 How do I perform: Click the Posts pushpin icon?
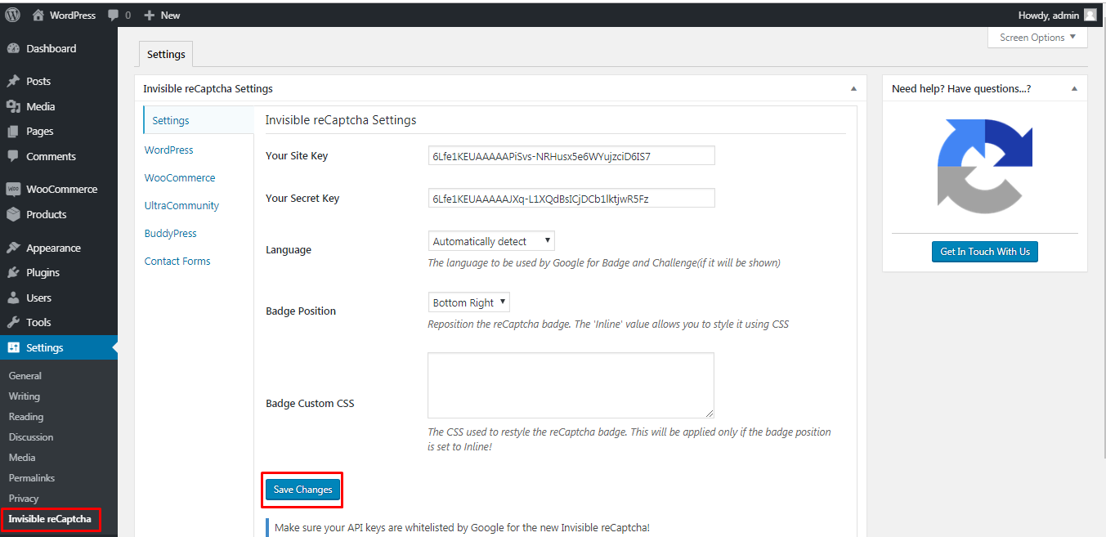click(13, 82)
